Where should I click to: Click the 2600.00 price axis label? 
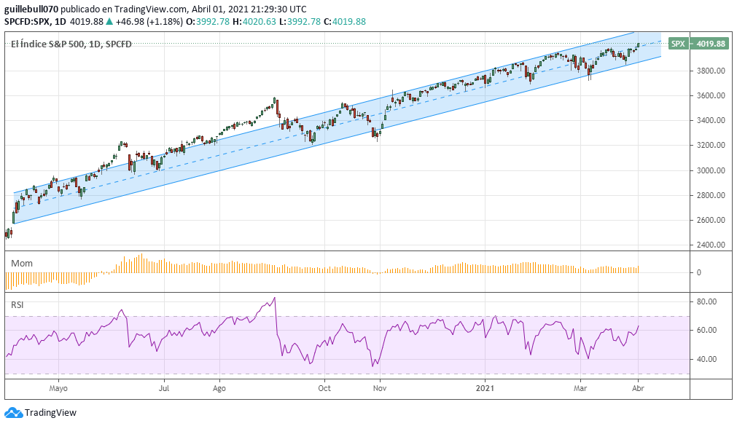tap(711, 220)
